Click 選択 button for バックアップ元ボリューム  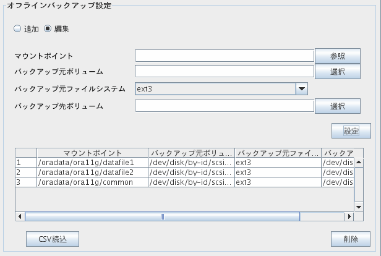pos(338,71)
